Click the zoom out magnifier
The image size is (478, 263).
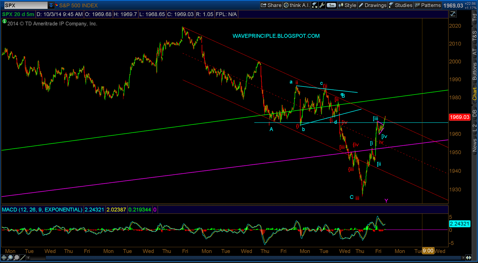(16, 258)
